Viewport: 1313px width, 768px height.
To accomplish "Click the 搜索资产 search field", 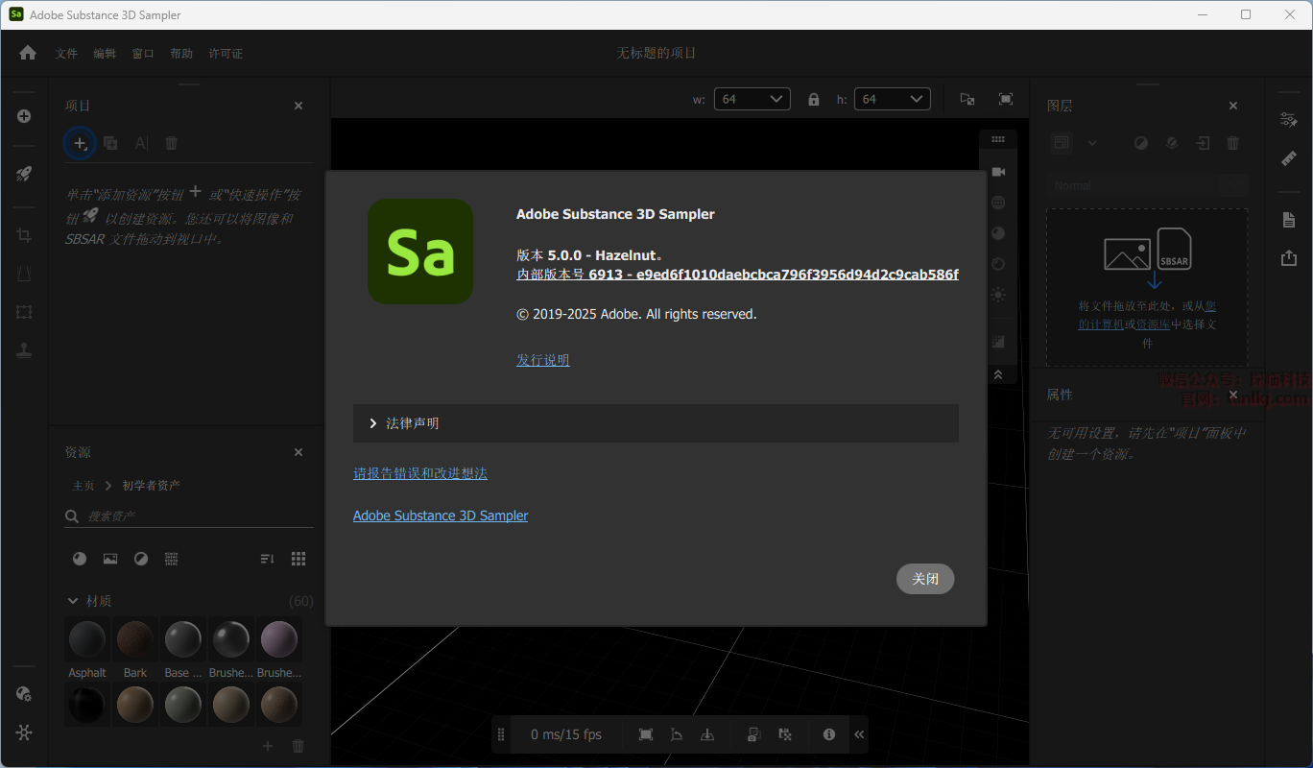I will pyautogui.click(x=192, y=516).
